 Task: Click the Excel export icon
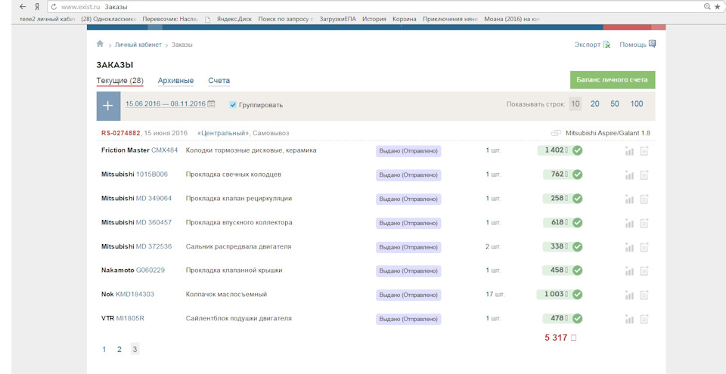pyautogui.click(x=606, y=45)
